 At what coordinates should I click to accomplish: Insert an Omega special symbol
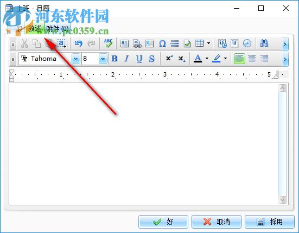pyautogui.click(x=162, y=43)
